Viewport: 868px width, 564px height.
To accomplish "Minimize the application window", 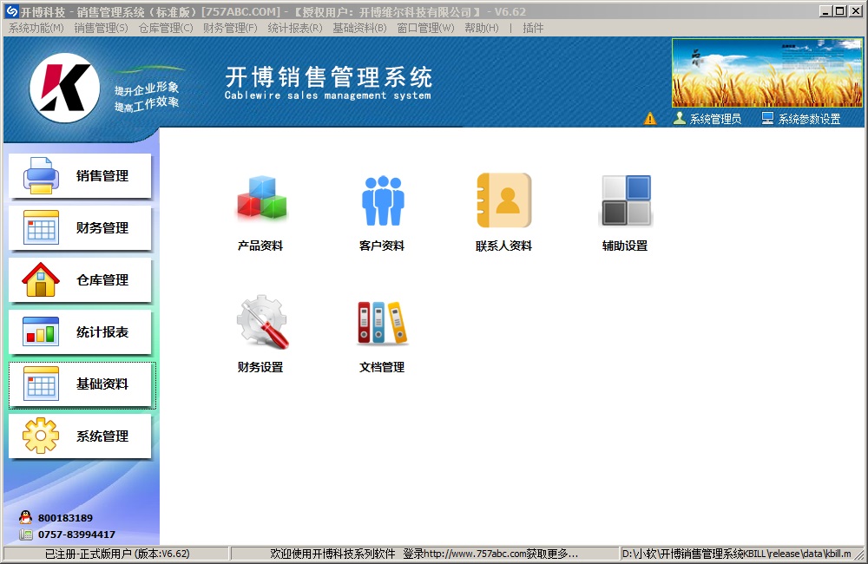I will (x=826, y=11).
